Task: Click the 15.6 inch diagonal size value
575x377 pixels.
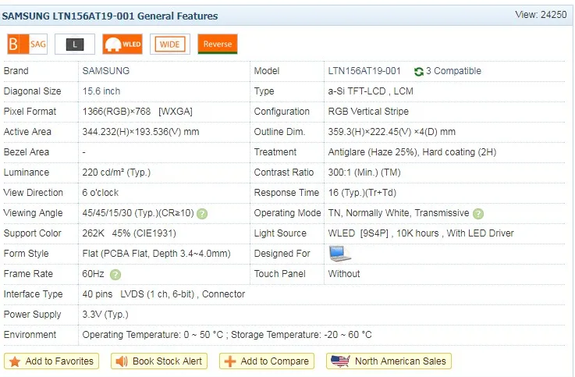Action: [101, 91]
